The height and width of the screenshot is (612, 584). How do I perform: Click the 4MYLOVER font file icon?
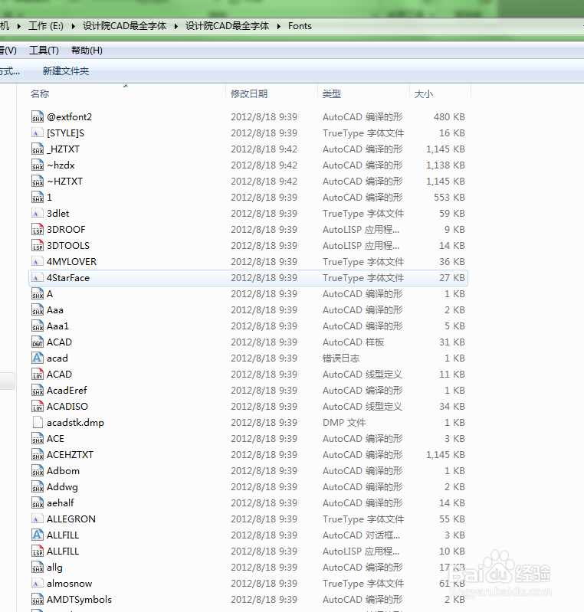point(38,261)
